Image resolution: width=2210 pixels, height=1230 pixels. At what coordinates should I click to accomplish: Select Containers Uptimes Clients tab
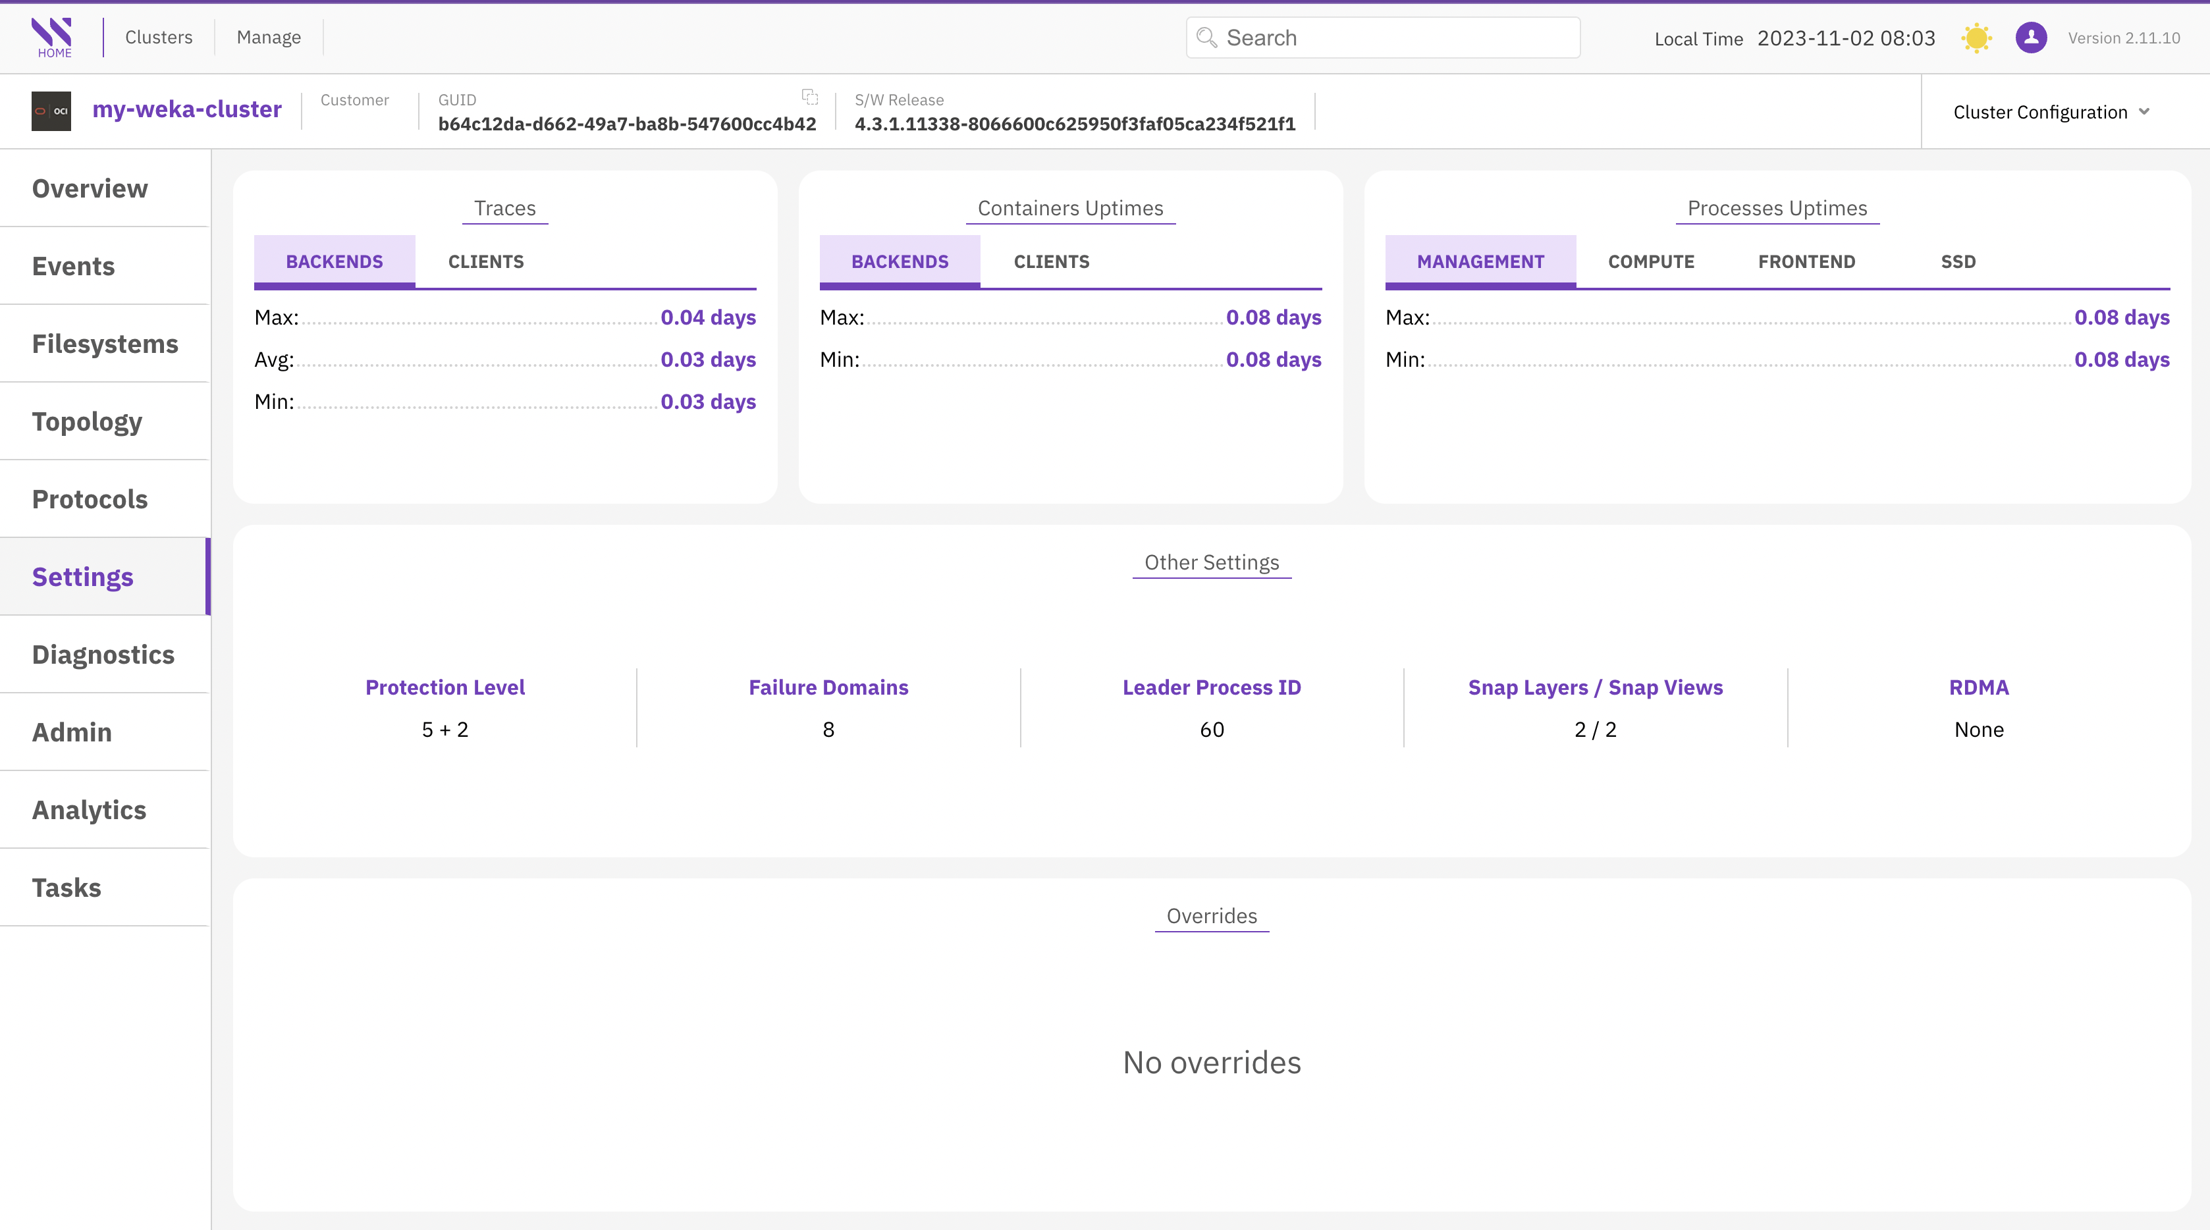click(x=1051, y=261)
